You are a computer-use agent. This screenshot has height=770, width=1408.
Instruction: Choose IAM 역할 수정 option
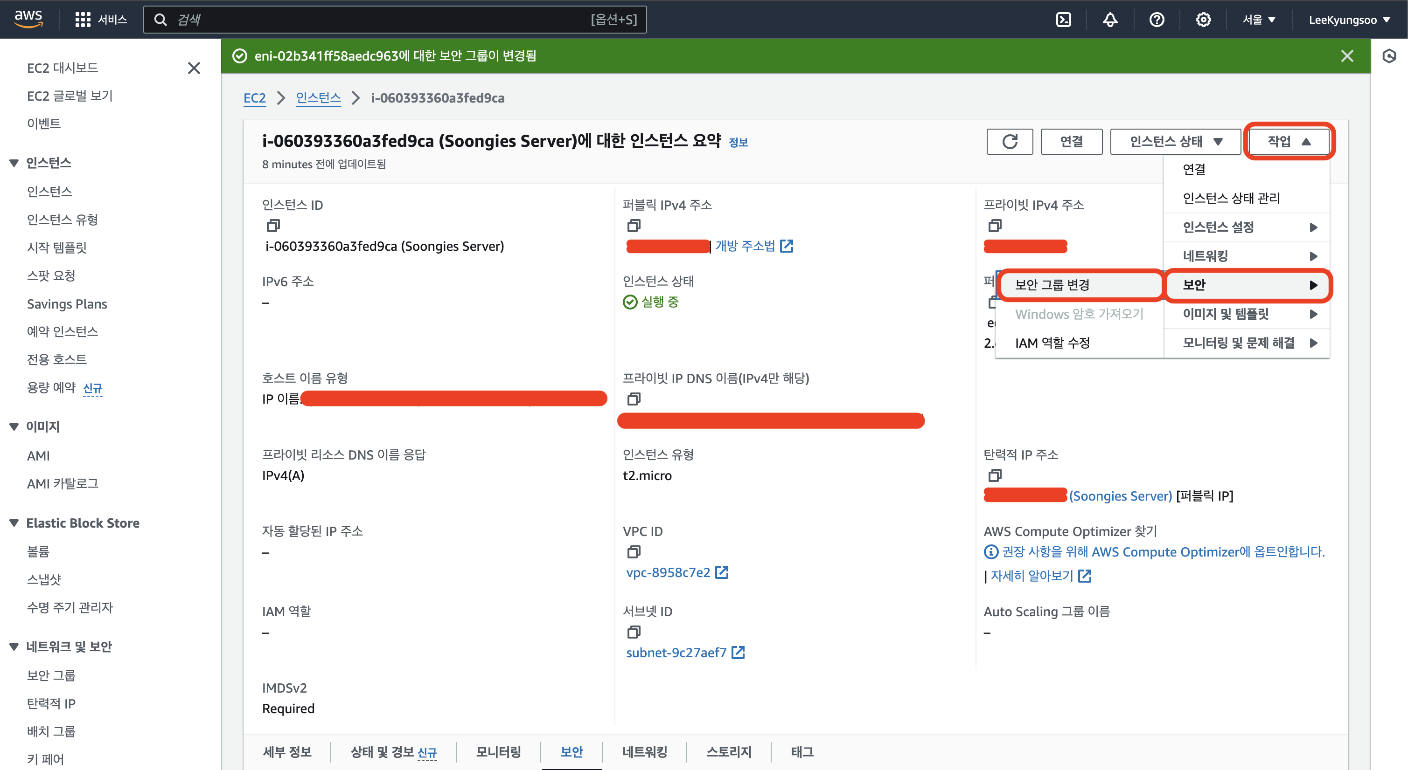tap(1080, 343)
